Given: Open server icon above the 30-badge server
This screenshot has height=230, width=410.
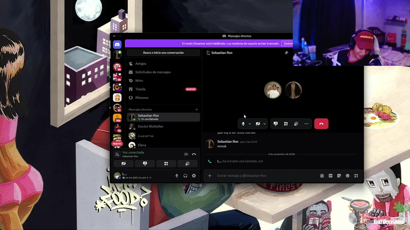Looking at the screenshot, I should 117,55.
